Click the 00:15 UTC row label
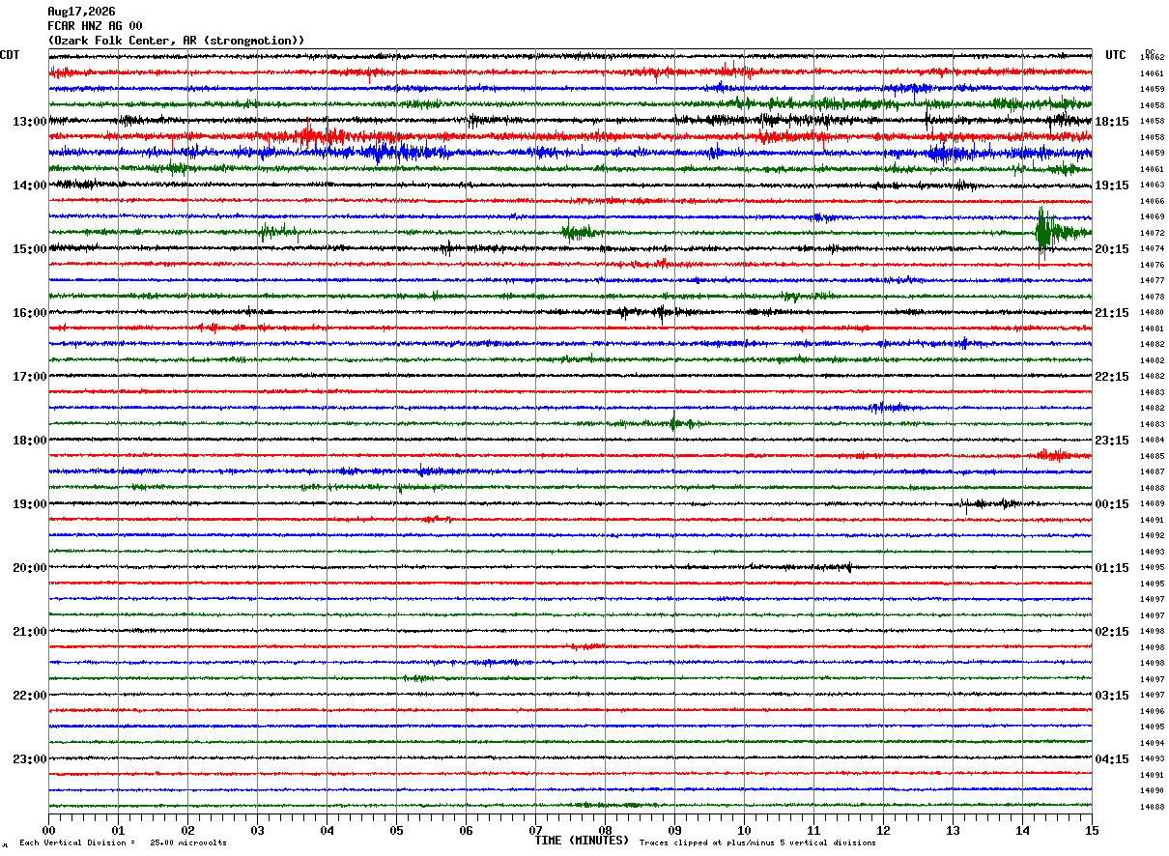The image size is (1169, 856). click(1112, 504)
